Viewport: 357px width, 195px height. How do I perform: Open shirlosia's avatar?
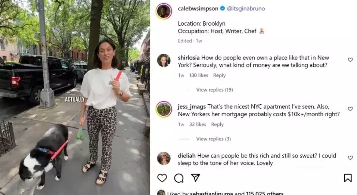(164, 60)
